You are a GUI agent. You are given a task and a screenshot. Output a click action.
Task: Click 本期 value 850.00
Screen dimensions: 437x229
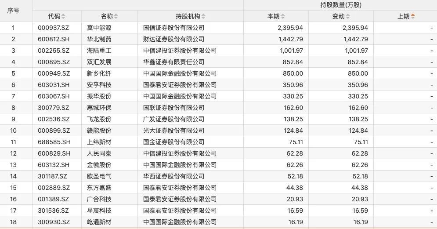[x=293, y=74]
